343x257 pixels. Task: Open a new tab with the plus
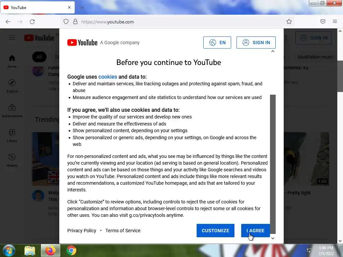(x=82, y=8)
